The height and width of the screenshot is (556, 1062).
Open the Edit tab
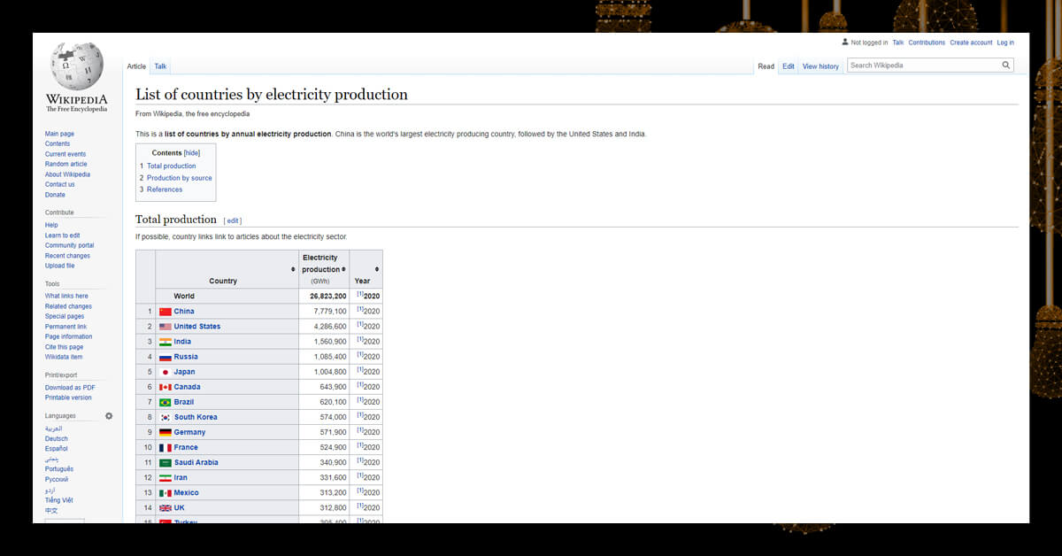coord(789,66)
